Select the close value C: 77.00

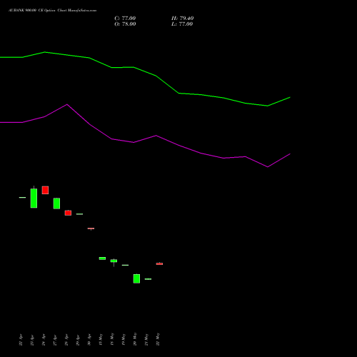coord(125,19)
